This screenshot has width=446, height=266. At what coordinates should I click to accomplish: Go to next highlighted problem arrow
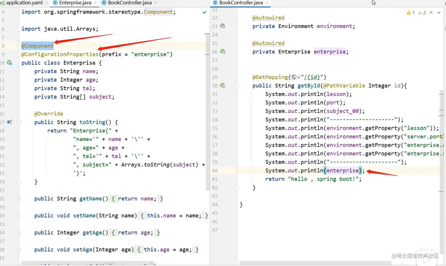439,13
